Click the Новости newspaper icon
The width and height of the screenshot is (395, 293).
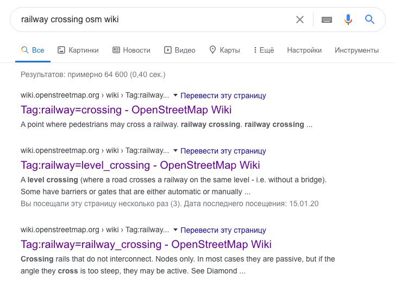(x=116, y=50)
